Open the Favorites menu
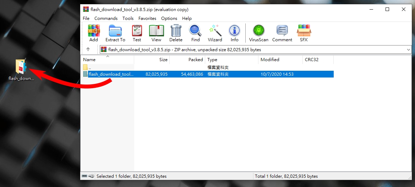Viewport: 415px width, 187px height. coord(147,18)
